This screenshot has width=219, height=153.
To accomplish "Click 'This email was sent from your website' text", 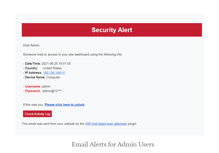I will click(53, 124).
